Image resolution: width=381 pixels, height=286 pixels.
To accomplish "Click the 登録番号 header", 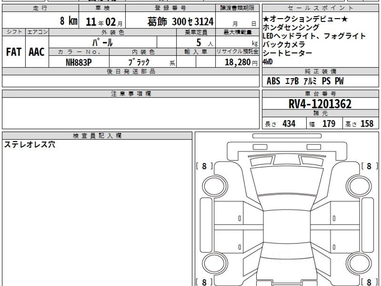I will pos(170,8).
